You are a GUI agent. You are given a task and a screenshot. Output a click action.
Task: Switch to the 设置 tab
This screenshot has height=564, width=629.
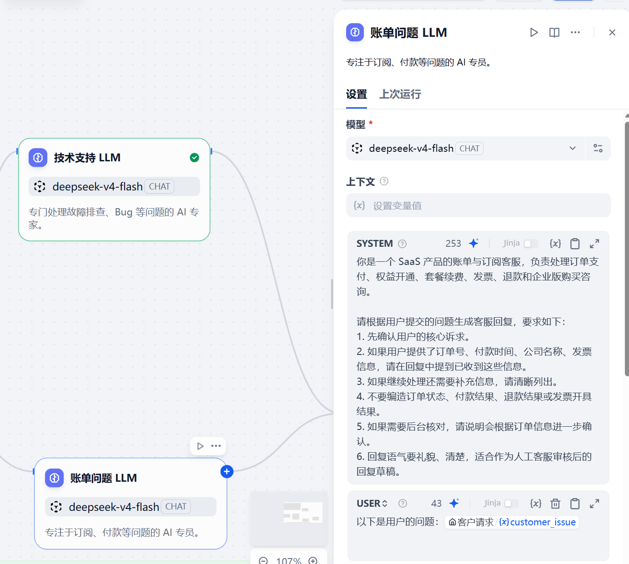pyautogui.click(x=357, y=95)
